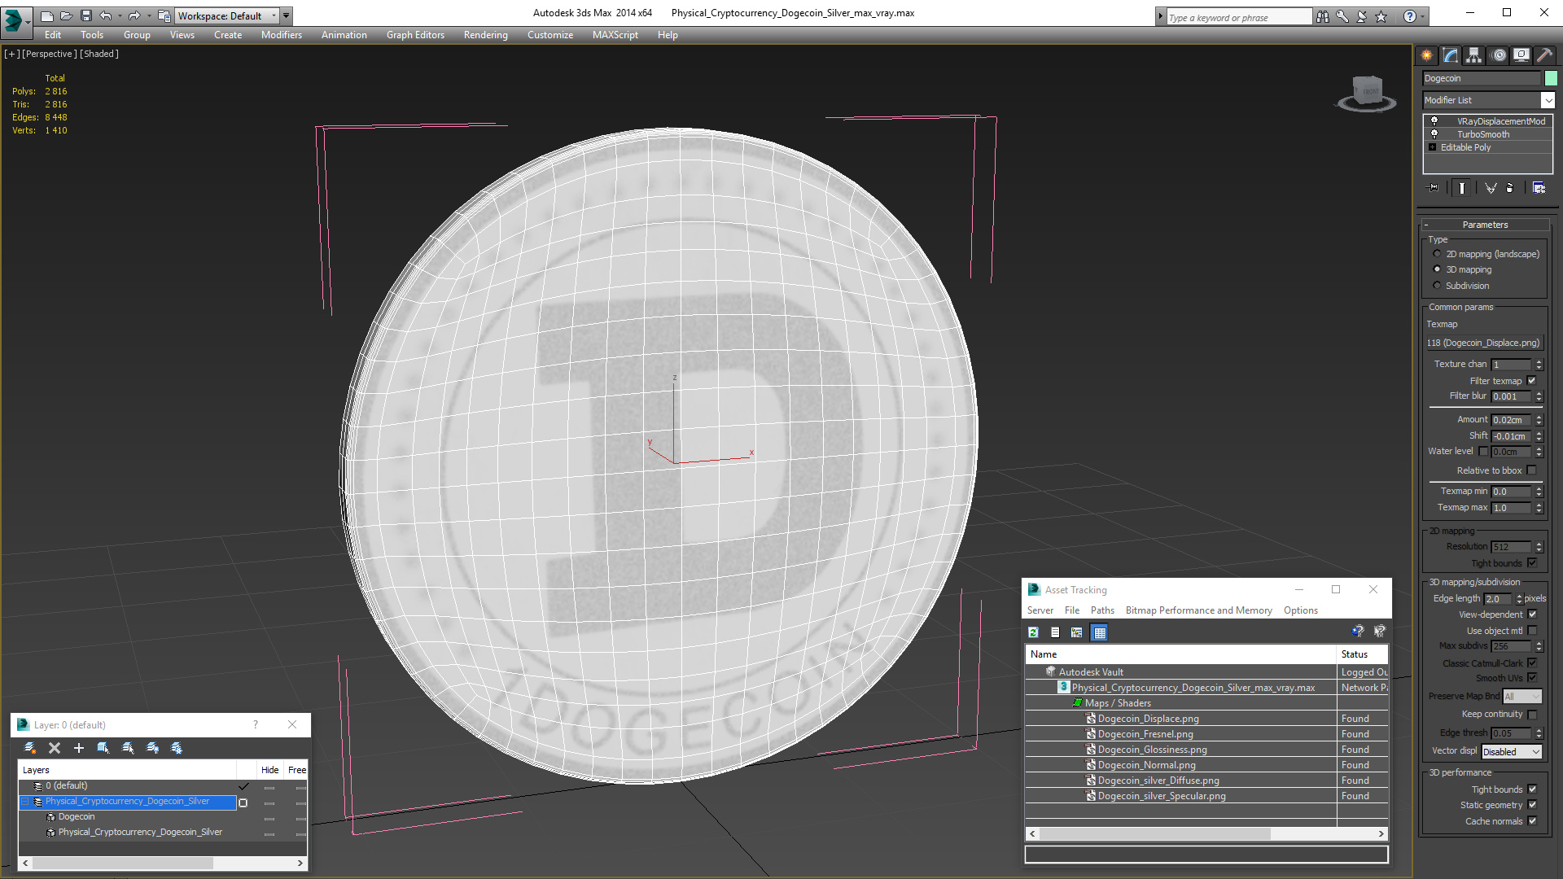
Task: Switch to the Utilities hammer panel
Action: pos(1544,55)
